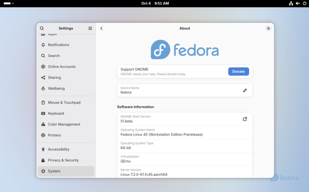This screenshot has width=309, height=192.
Task: Open the Settings search magnifier icon
Action: tap(42, 28)
